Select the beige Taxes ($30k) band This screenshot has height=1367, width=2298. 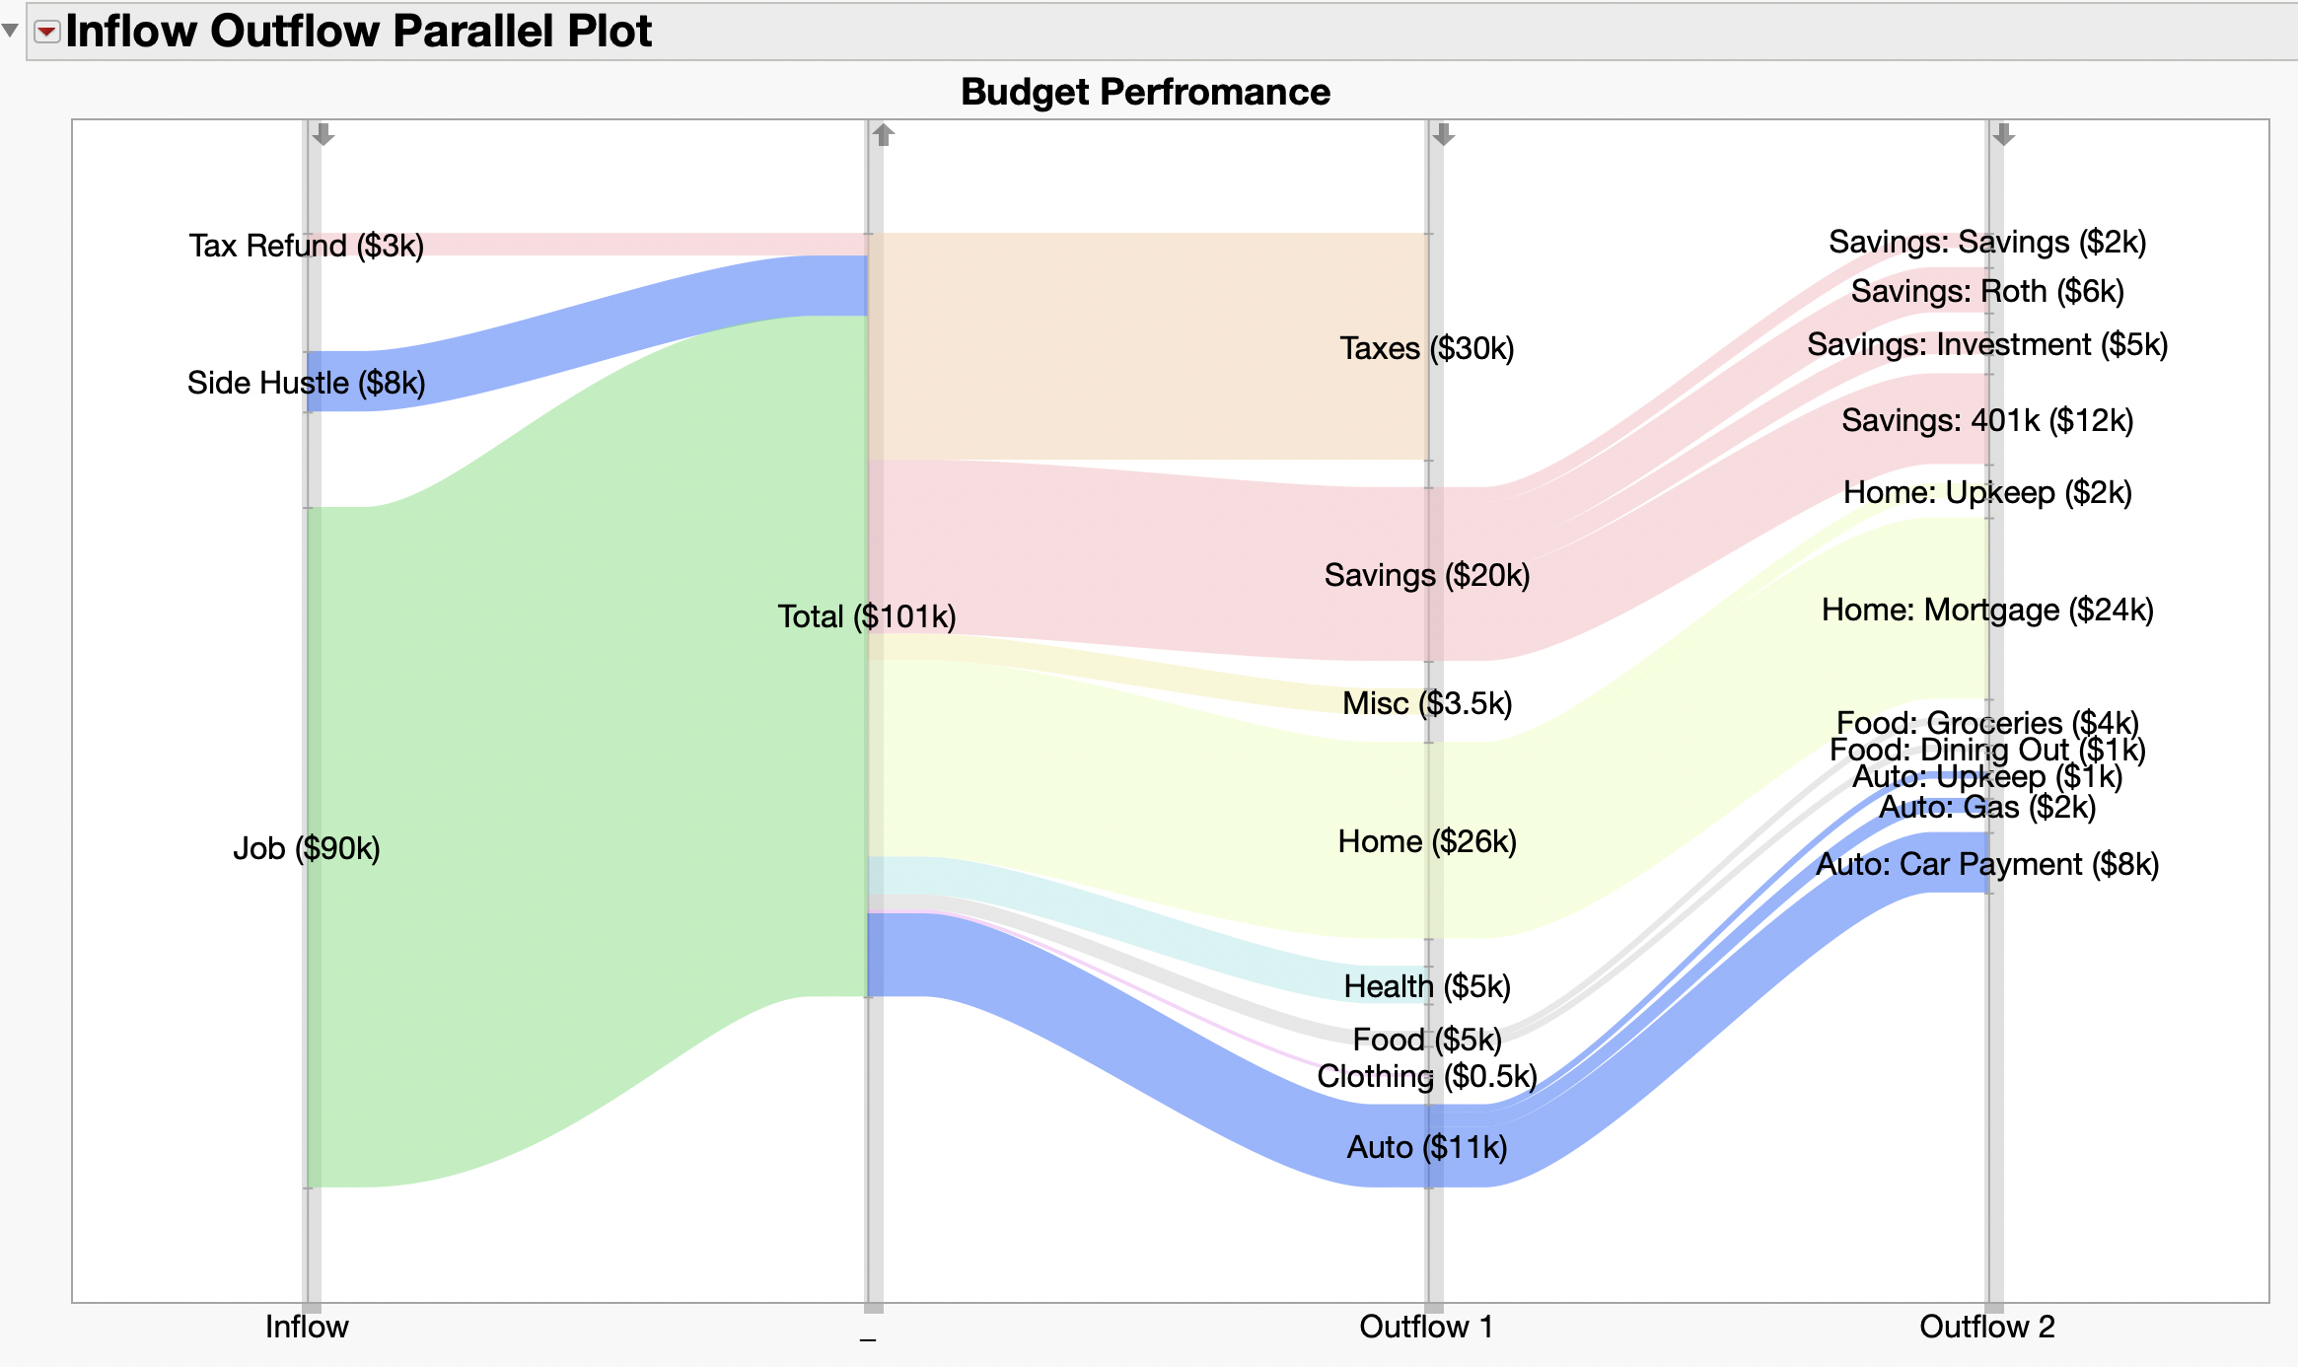click(1144, 345)
